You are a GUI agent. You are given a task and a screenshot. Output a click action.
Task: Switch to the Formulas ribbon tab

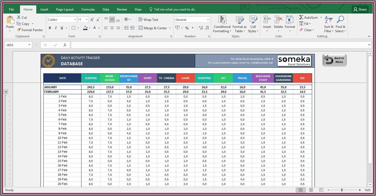coord(88,9)
